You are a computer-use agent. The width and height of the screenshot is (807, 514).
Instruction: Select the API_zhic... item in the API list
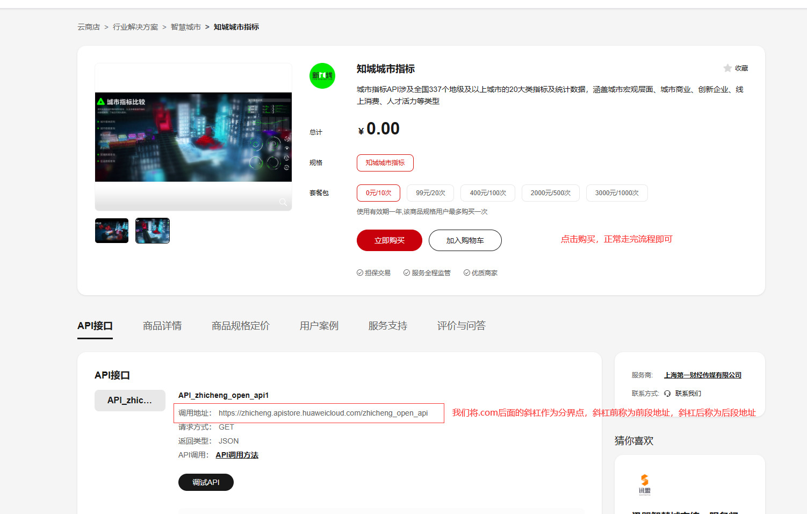coord(130,401)
